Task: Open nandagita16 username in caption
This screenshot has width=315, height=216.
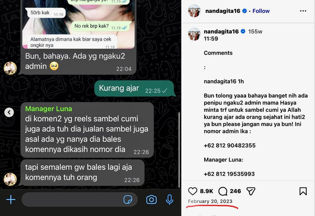Action: pos(221,31)
